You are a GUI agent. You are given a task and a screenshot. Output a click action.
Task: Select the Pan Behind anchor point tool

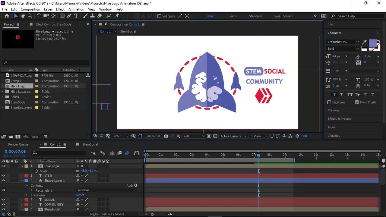click(x=53, y=16)
